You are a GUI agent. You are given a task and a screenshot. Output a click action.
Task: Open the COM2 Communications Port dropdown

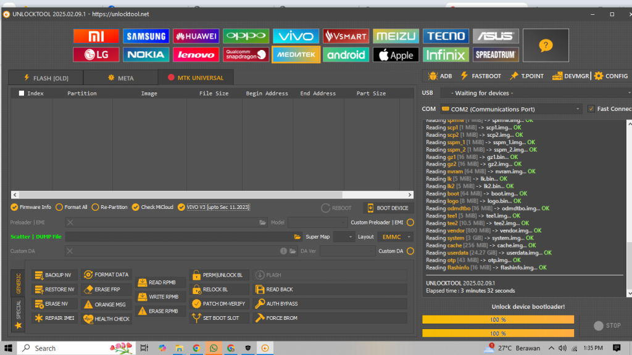(x=511, y=109)
